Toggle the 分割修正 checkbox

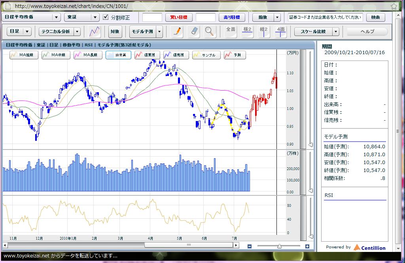[106, 17]
